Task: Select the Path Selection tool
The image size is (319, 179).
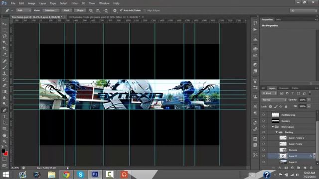Action: coord(4,123)
